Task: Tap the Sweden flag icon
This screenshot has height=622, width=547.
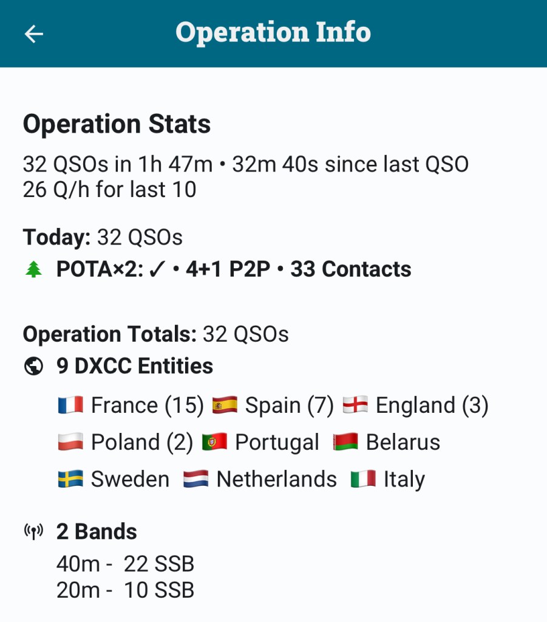Action: coord(70,480)
